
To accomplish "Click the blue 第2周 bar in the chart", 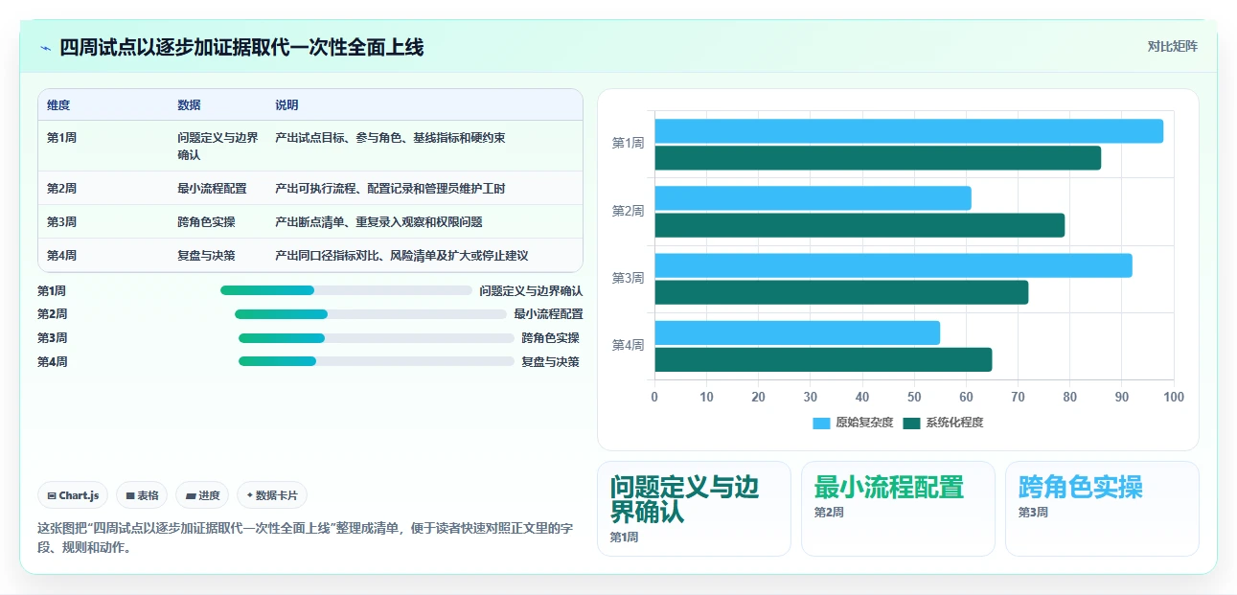I will pos(813,198).
